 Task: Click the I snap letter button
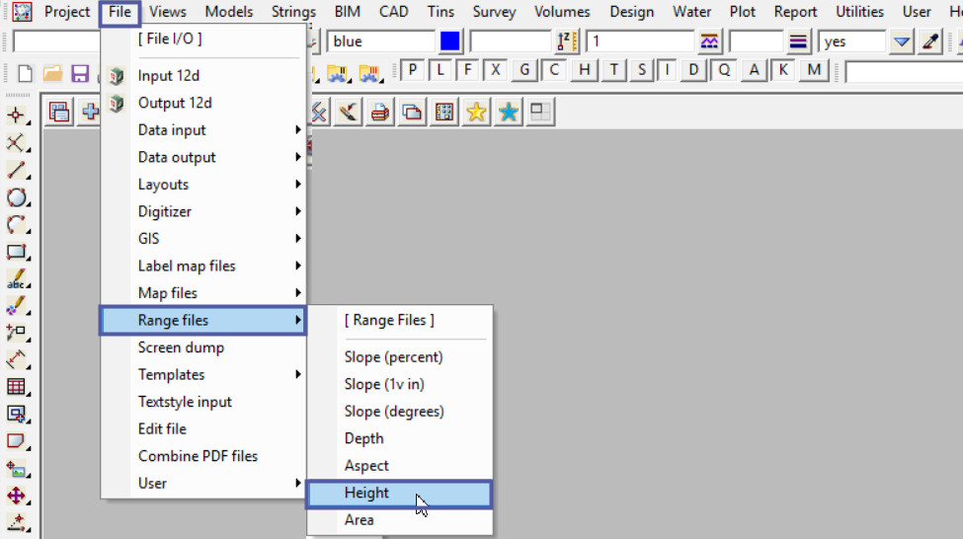click(x=667, y=70)
